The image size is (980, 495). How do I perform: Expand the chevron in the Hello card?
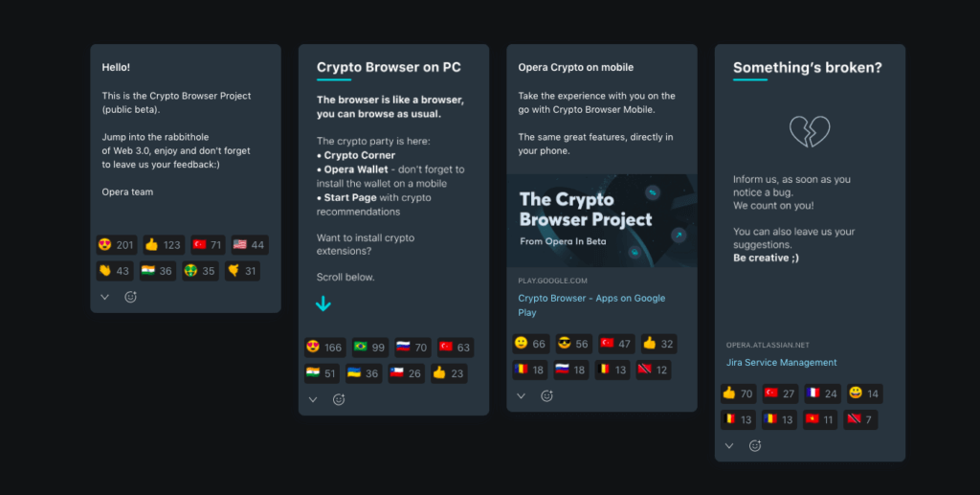tap(105, 297)
